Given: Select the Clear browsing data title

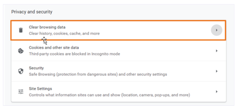Looking at the screenshot, I should (x=47, y=27).
